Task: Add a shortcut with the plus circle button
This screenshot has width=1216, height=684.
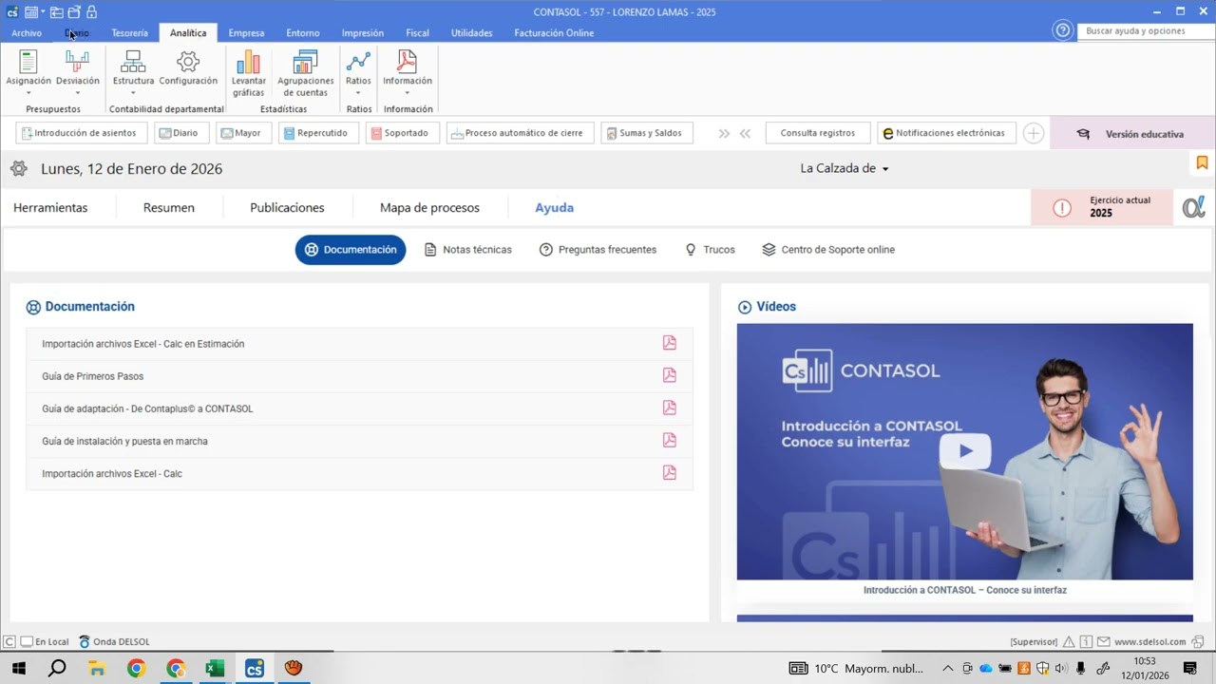Action: tap(1034, 134)
